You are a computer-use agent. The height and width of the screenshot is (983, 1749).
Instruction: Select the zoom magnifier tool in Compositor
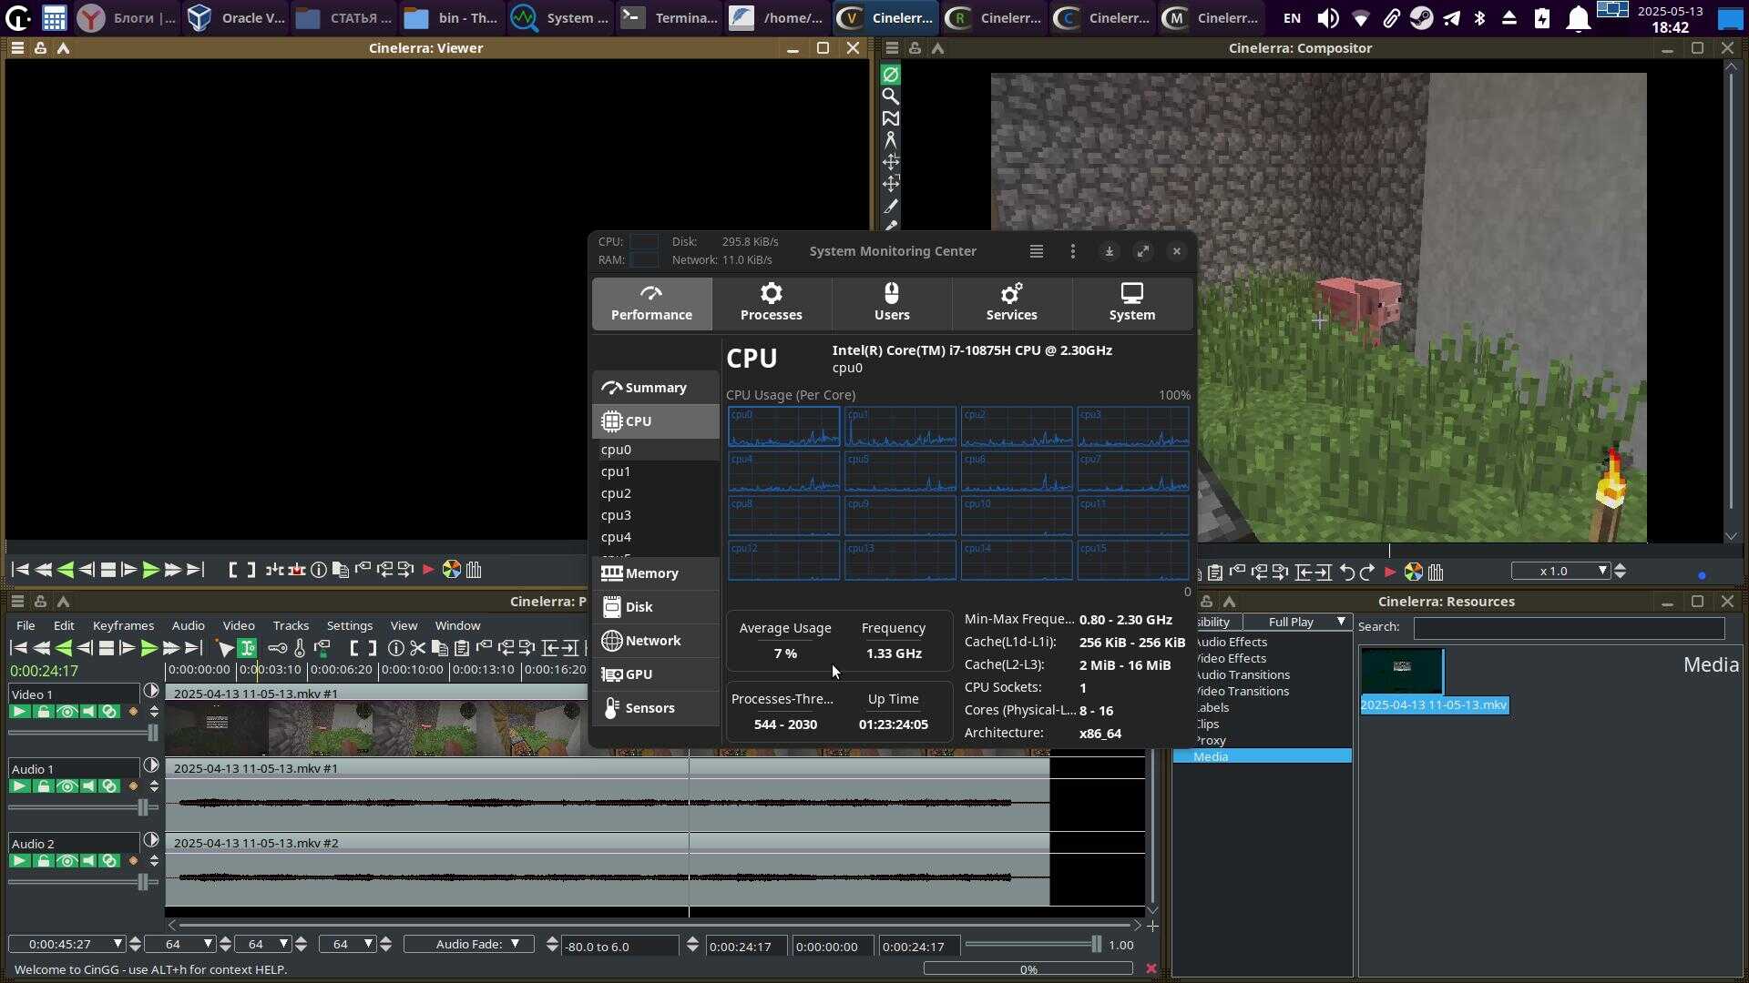click(891, 96)
